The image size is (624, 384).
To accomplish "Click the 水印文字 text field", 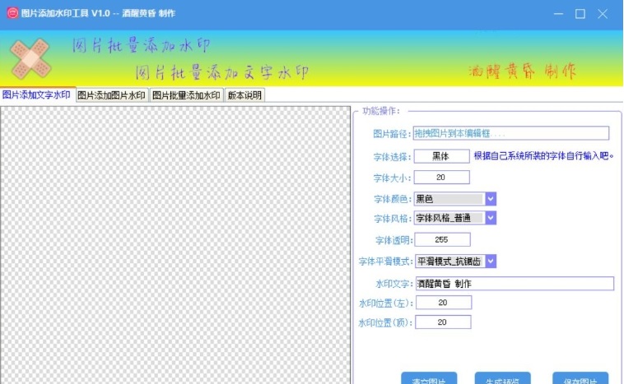I will coord(515,284).
